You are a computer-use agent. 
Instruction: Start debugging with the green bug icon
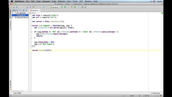[65, 7]
